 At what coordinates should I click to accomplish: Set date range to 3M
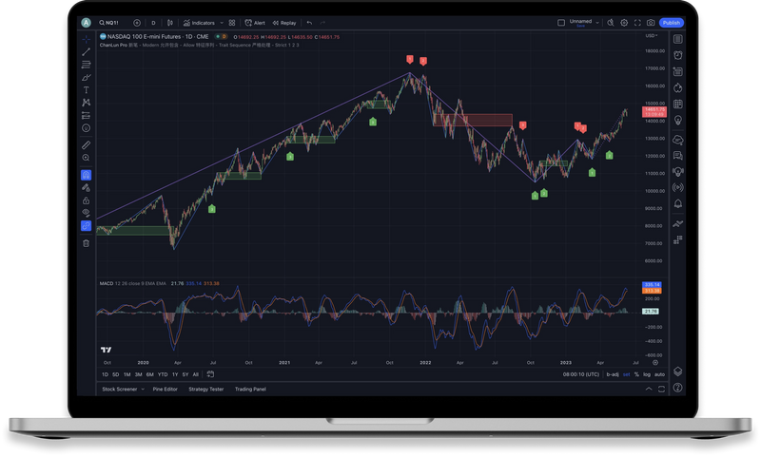pos(138,374)
